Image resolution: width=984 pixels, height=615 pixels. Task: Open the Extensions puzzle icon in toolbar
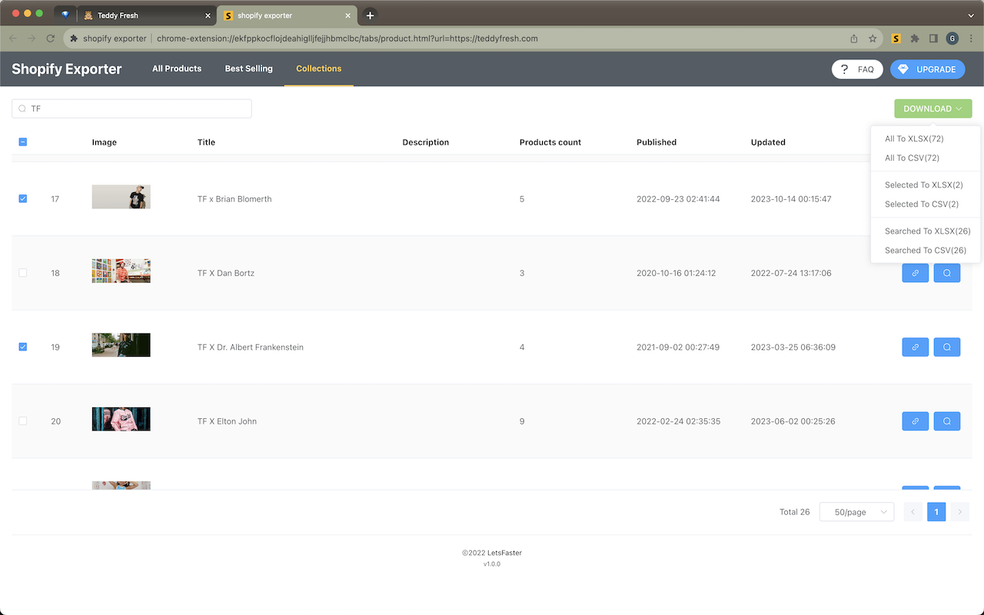pyautogui.click(x=915, y=38)
